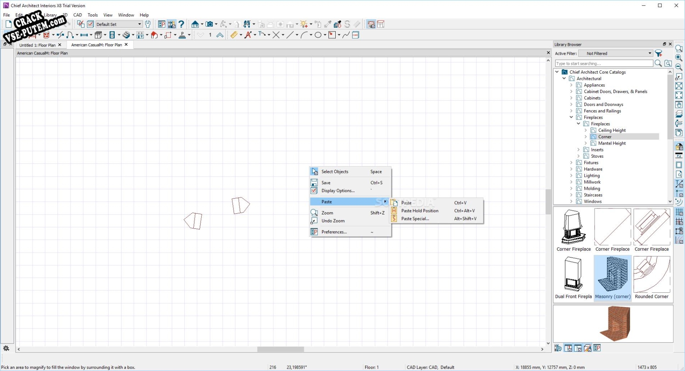Click the Point Marker X tool
This screenshot has width=685, height=371.
point(276,35)
